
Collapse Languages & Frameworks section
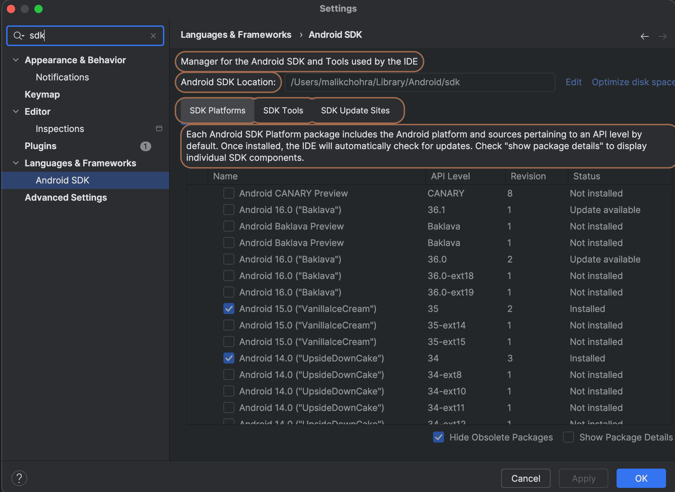tap(16, 163)
